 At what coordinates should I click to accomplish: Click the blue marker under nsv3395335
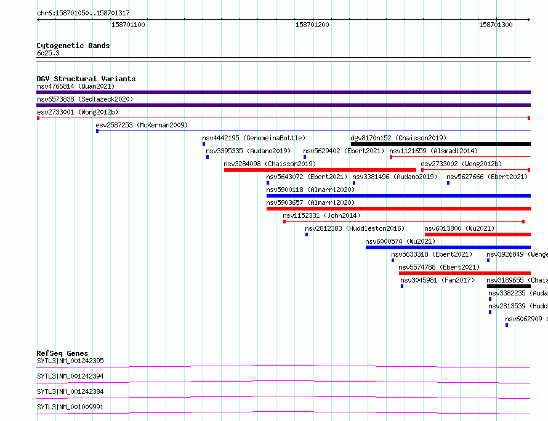pyautogui.click(x=208, y=157)
